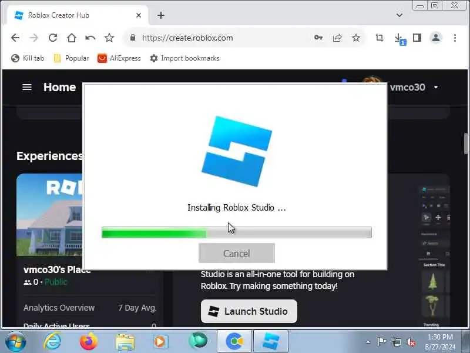Viewport: 470px width, 353px height.
Task: Click the star icon left of address bar
Action: (109, 38)
